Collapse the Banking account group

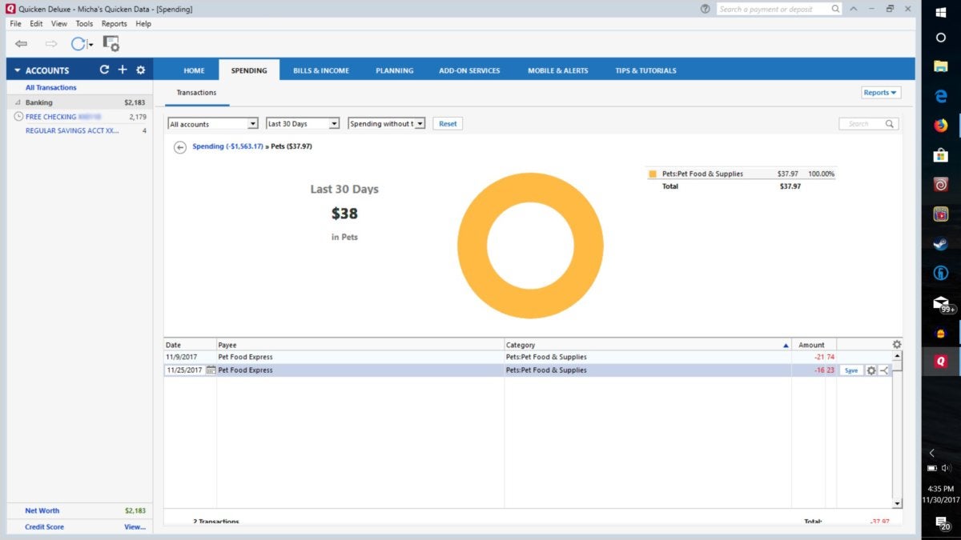tap(18, 103)
